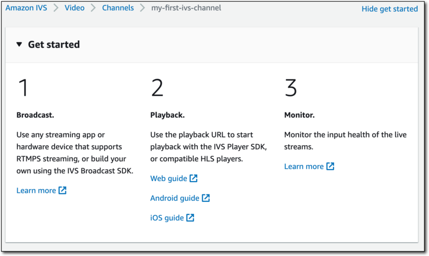Open the Web guide link
The height and width of the screenshot is (256, 429).
(x=169, y=178)
